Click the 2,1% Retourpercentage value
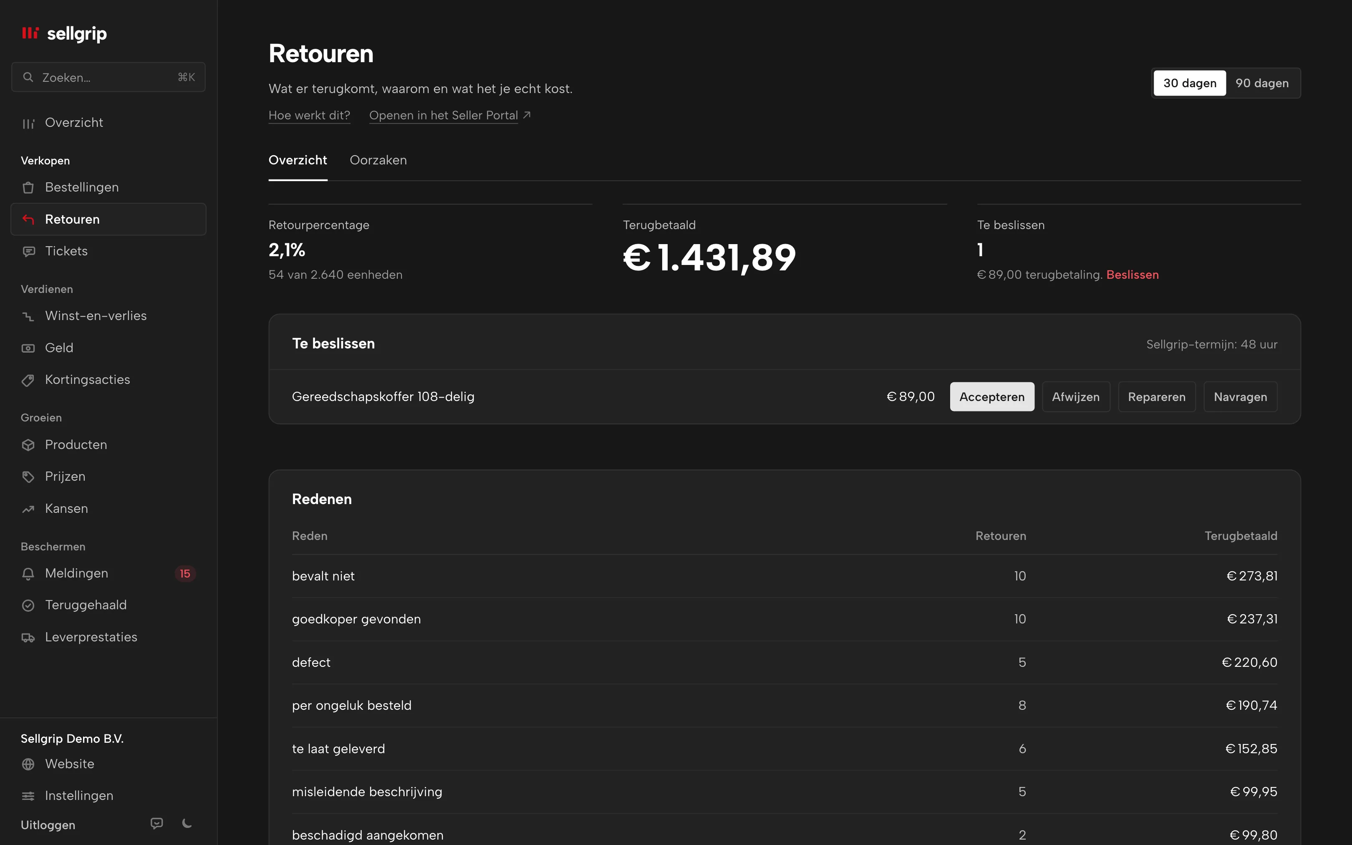 (x=287, y=250)
